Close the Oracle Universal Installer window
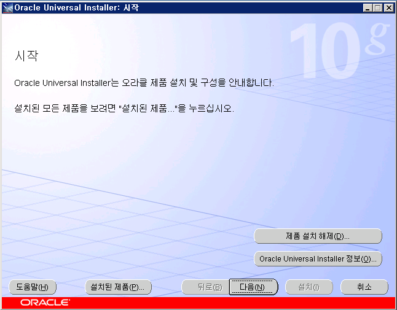The image size is (397, 310). tap(388, 8)
